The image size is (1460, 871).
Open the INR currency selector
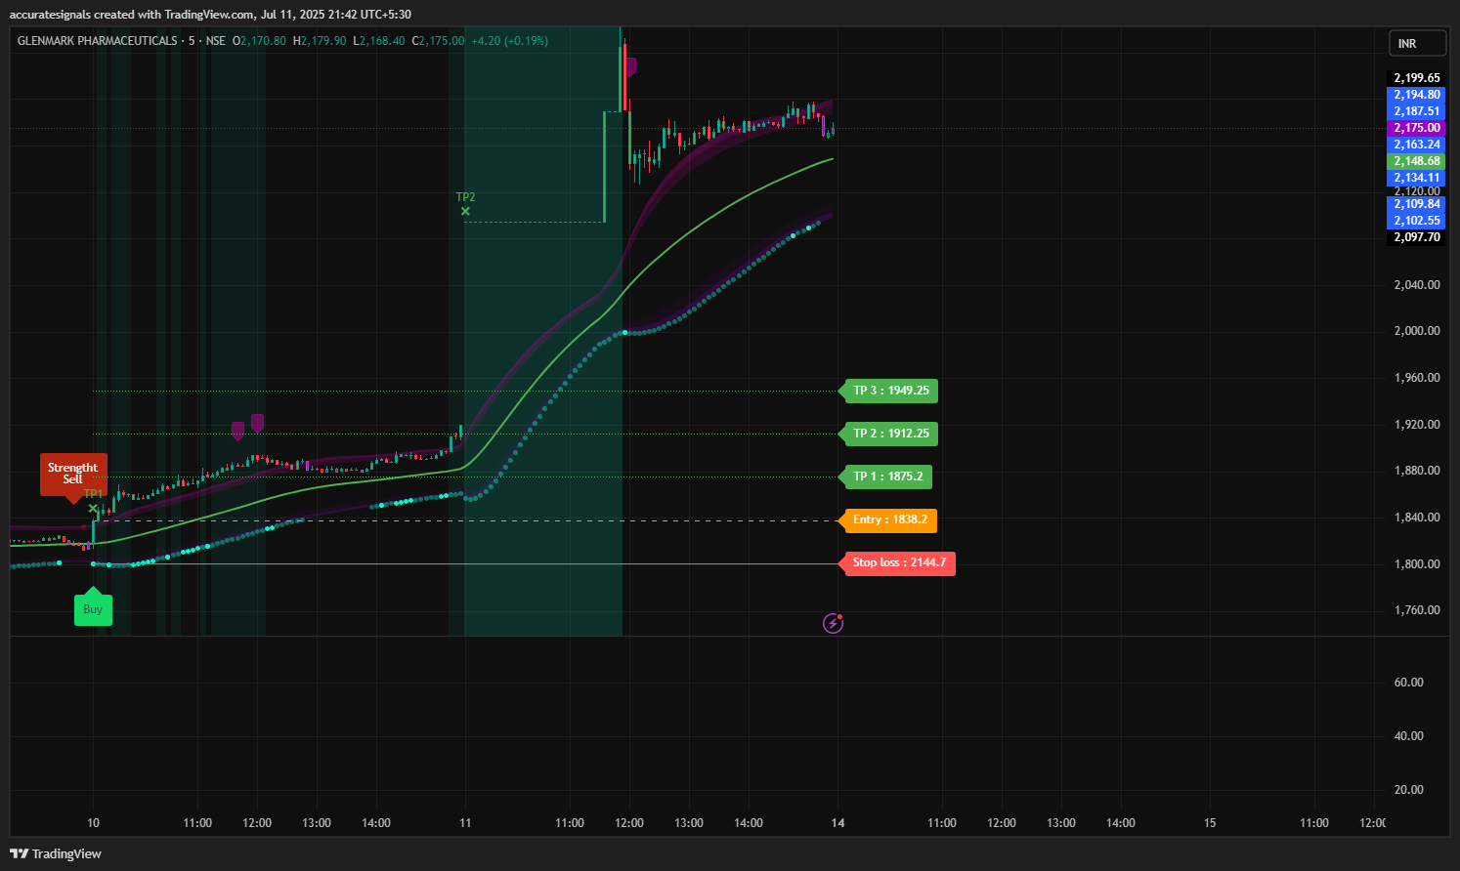pyautogui.click(x=1417, y=43)
